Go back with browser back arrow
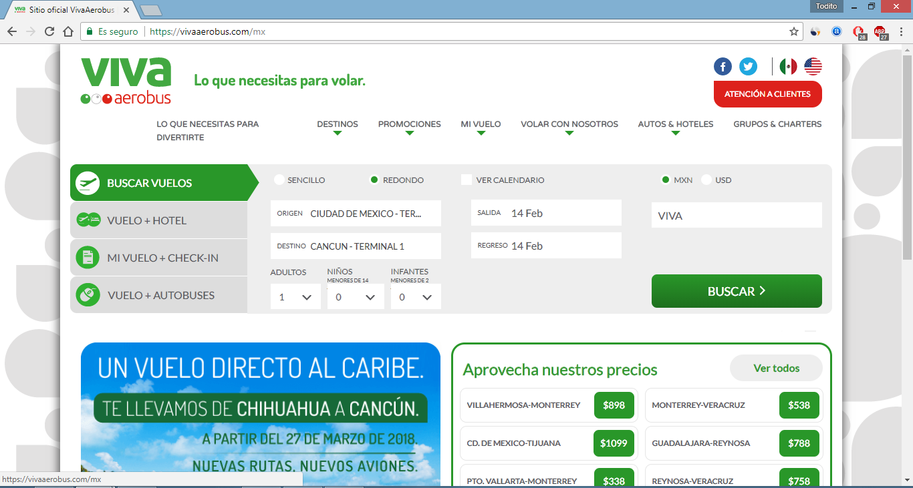Screen dimensions: 913x488 [11, 31]
